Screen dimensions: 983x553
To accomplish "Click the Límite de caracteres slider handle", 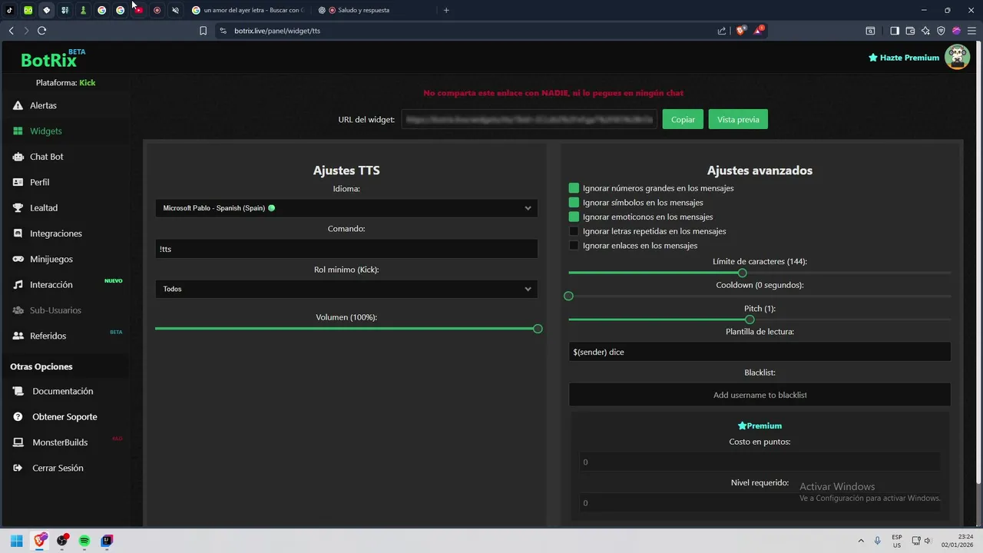I will (742, 273).
